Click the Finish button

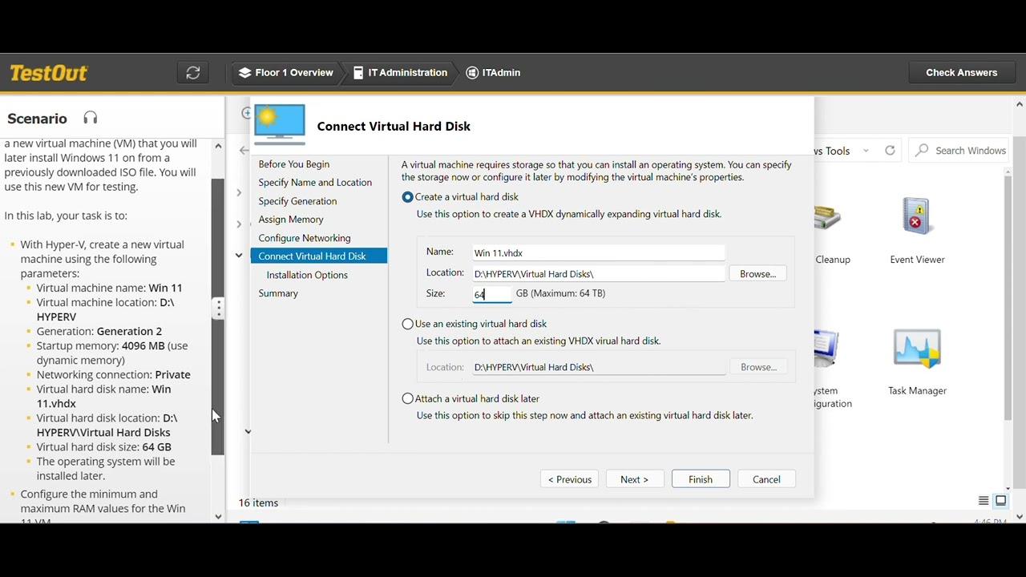point(700,479)
